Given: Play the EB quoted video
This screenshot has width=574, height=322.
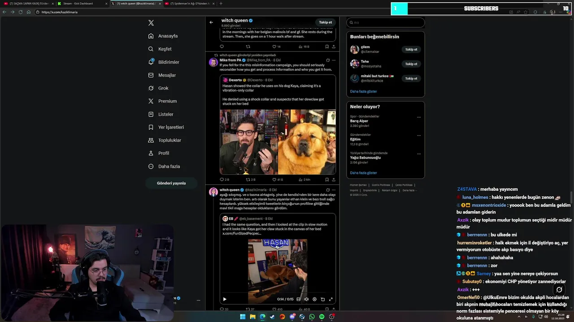Looking at the screenshot, I should coord(225,299).
